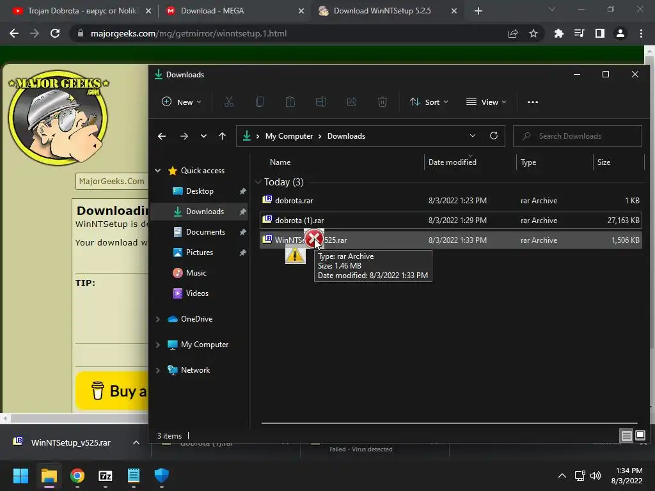The image size is (655, 491).
Task: Open Chrome extensions puzzle icon
Action: point(558,33)
